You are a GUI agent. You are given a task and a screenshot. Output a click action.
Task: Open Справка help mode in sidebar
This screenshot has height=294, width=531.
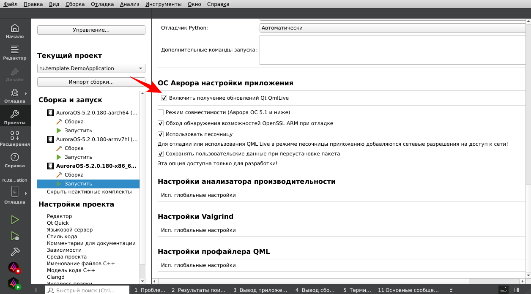pyautogui.click(x=15, y=160)
